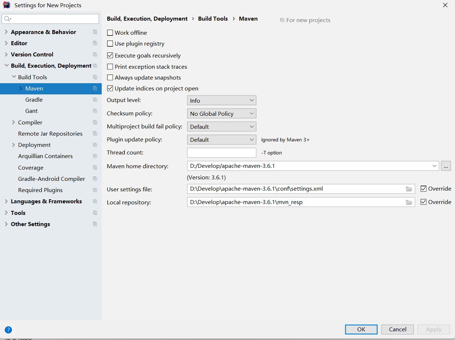Viewport: 455px width, 340px height.
Task: Select Remote Jar Repositories settings
Action: 50,133
